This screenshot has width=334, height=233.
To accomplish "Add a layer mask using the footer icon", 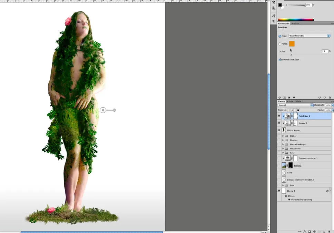I will pyautogui.click(x=310, y=232).
